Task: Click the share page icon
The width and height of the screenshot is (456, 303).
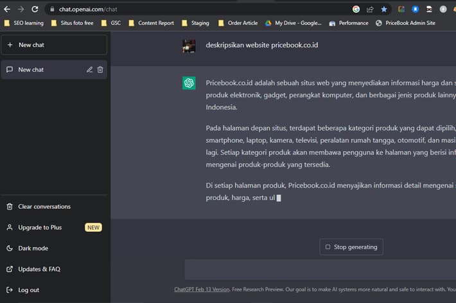Action: (x=370, y=9)
